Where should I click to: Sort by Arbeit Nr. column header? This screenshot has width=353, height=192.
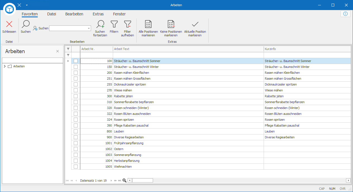pyautogui.click(x=97, y=49)
